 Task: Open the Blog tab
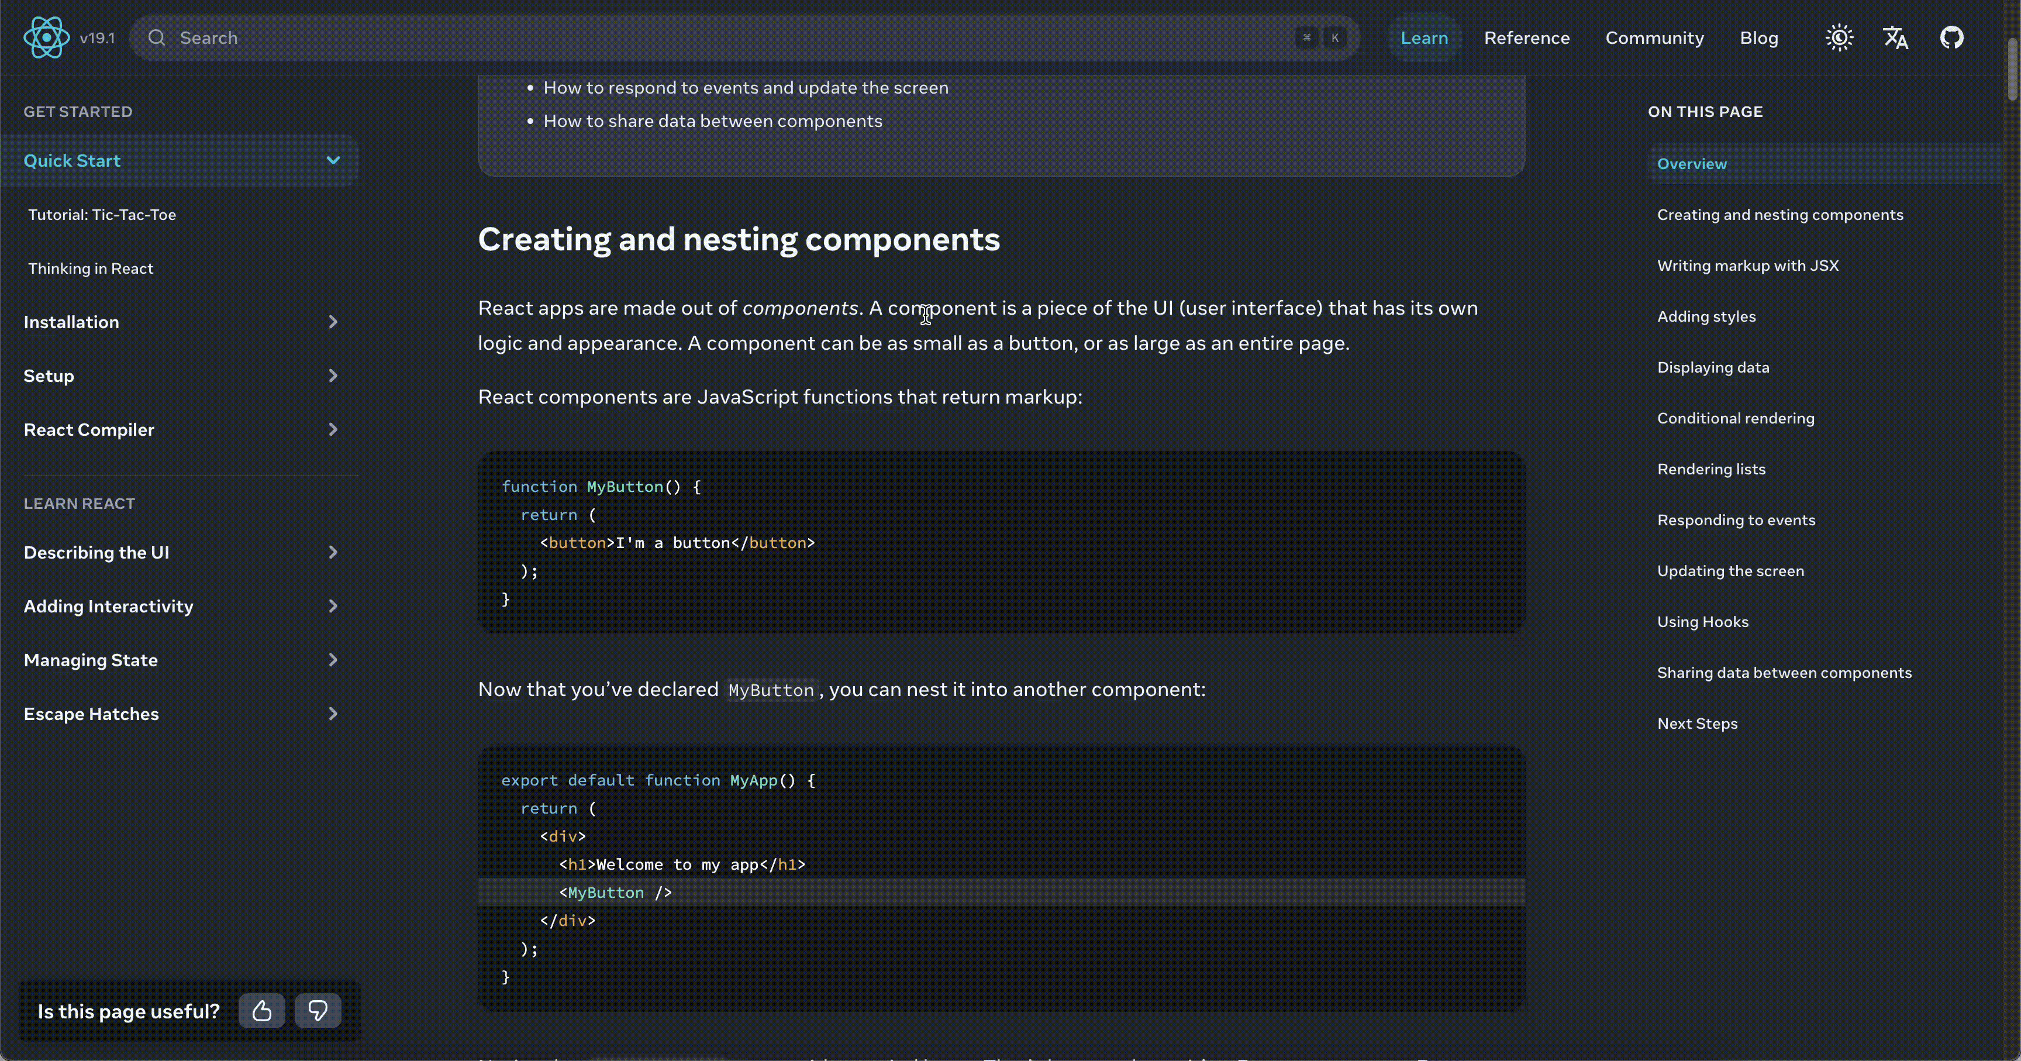coord(1758,37)
